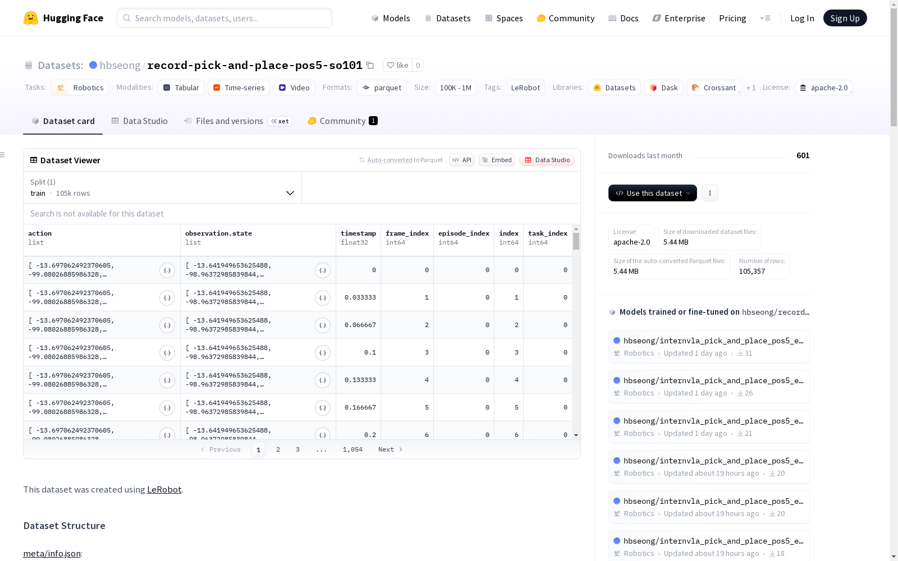Expand observation.state list in the 0.1 row
The height and width of the screenshot is (561, 898).
(x=323, y=353)
